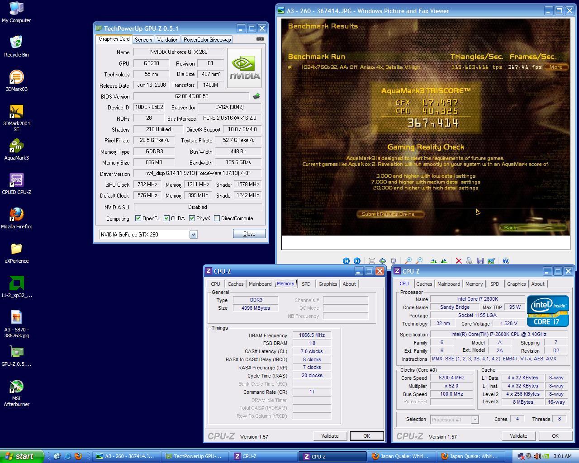This screenshot has width=579, height=463.
Task: Rotate picture counterclockwise
Action: (444, 261)
